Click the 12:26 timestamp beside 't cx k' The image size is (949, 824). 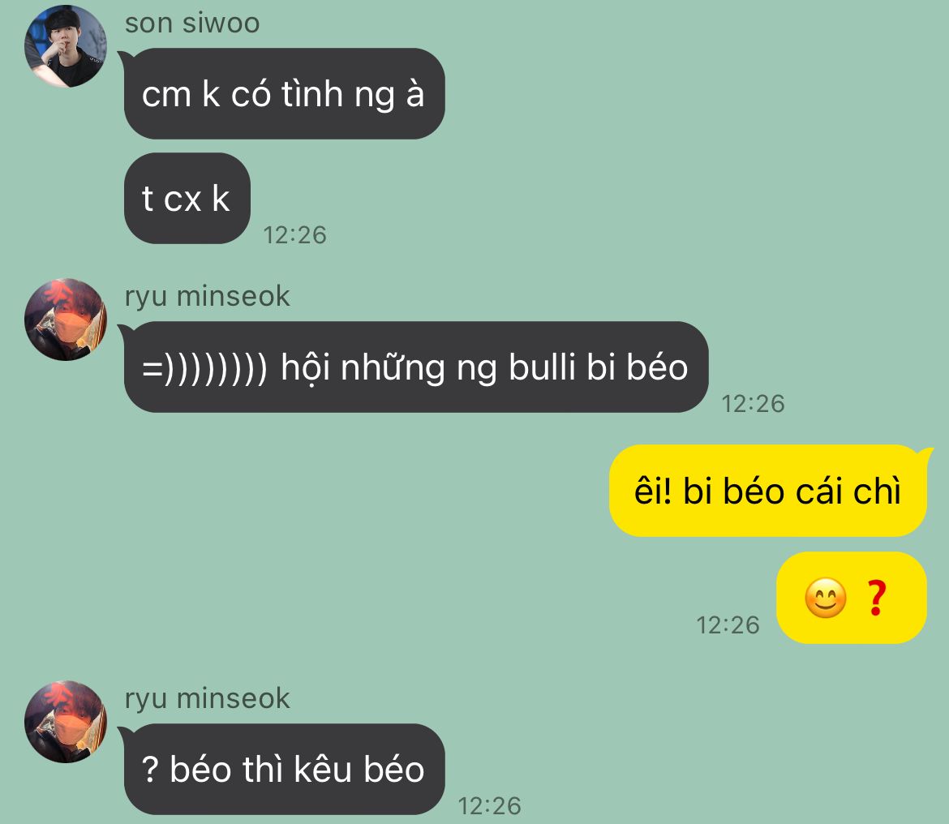pyautogui.click(x=294, y=234)
